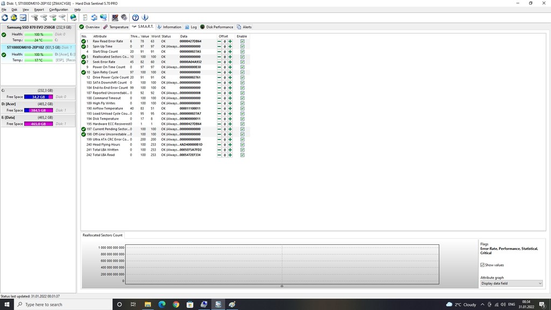This screenshot has width=551, height=310.
Task: Switch to the Disk Performance tab
Action: pos(216,27)
